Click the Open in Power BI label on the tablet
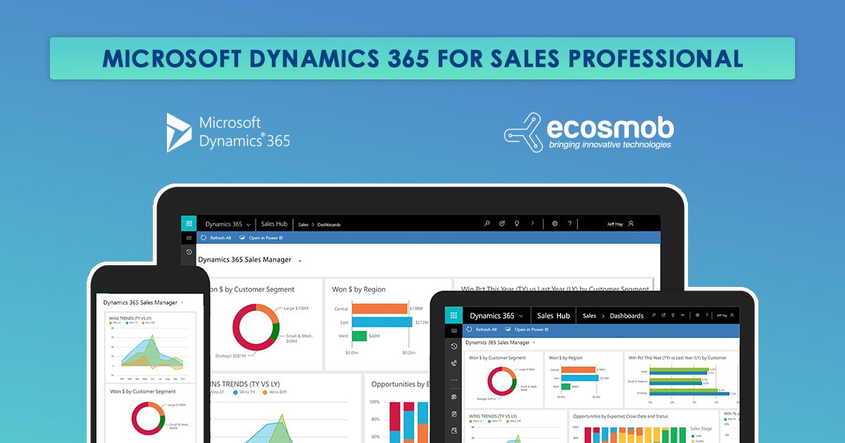Screen dimensions: 845x443 (530, 329)
